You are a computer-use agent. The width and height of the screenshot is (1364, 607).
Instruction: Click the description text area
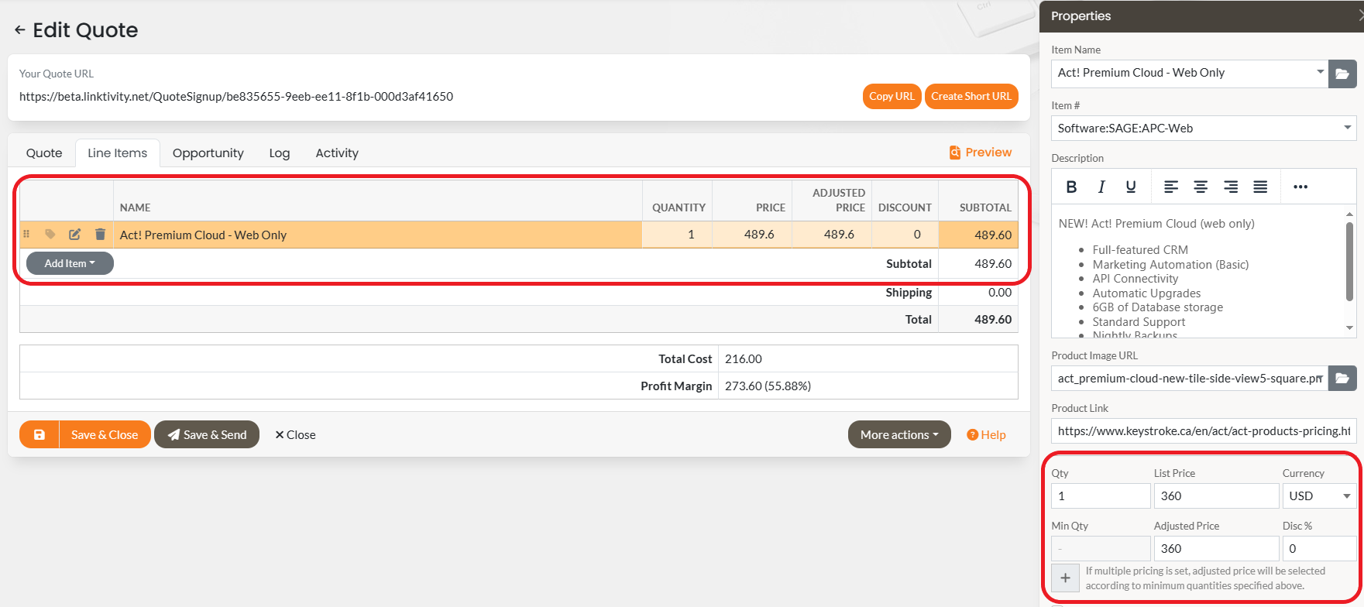pyautogui.click(x=1197, y=271)
